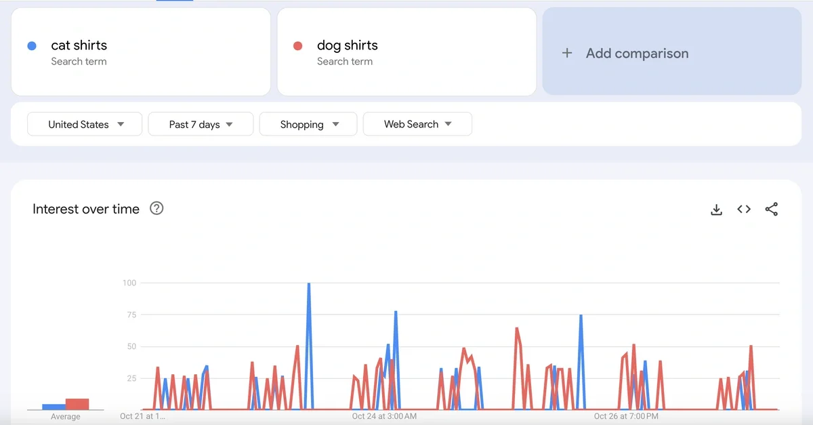Edit the cat shirts search term
The height and width of the screenshot is (425, 813).
(79, 45)
